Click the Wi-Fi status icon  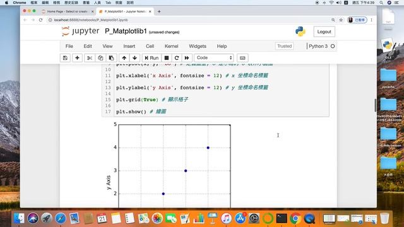pyautogui.click(x=331, y=3)
